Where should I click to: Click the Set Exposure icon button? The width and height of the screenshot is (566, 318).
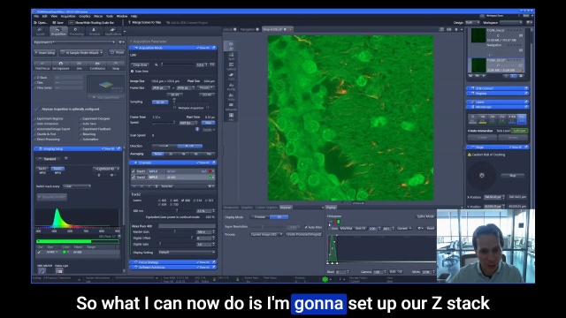point(61,65)
